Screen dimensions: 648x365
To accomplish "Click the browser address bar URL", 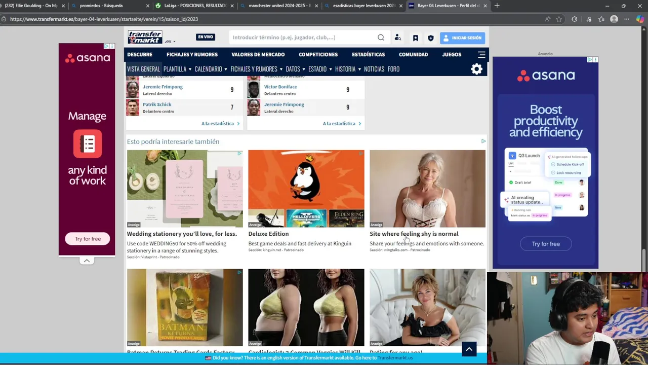I will click(x=104, y=19).
